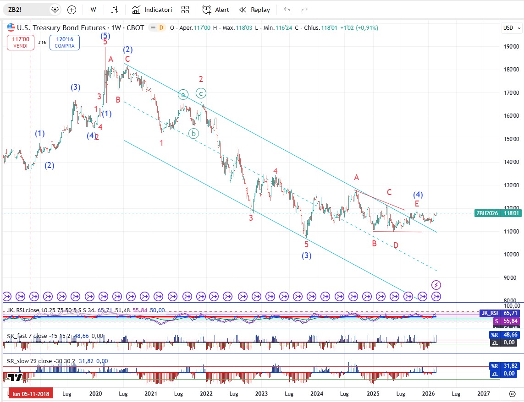Start bar Replay mode
Screen dimensions: 524x402
[x=255, y=10]
